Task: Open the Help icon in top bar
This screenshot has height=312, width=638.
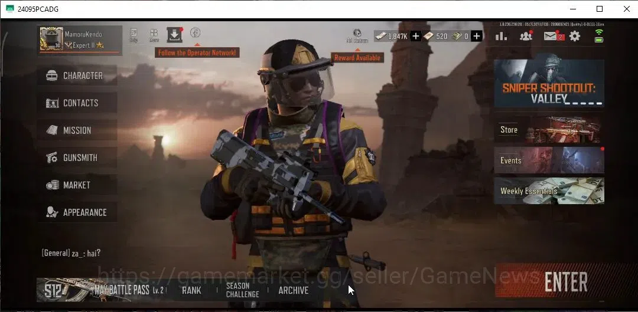Action: point(134,35)
